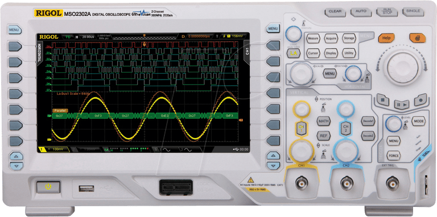Click the trigger MODE button
Image resolution: width=437 pixels, height=217 pixels.
click(x=419, y=122)
